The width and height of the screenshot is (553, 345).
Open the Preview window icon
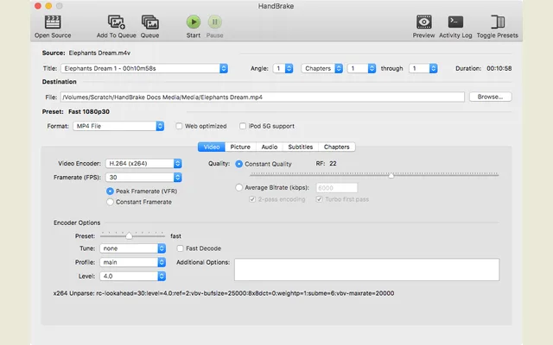[423, 22]
